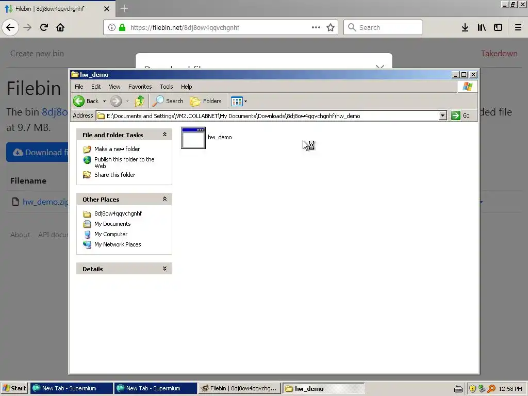Open page actions three-dot menu in URL bar

[x=316, y=27]
